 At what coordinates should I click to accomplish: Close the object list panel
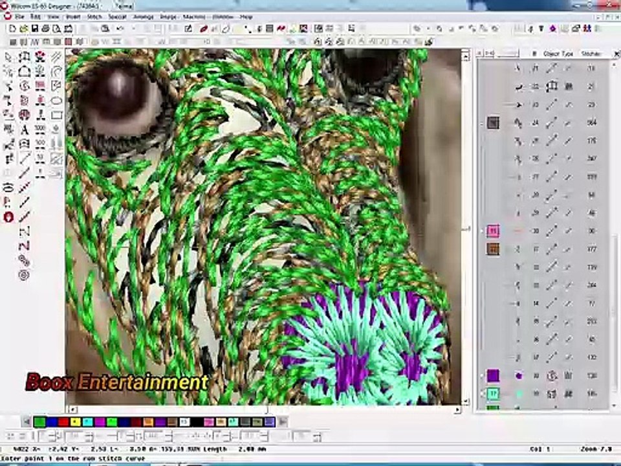(x=616, y=54)
